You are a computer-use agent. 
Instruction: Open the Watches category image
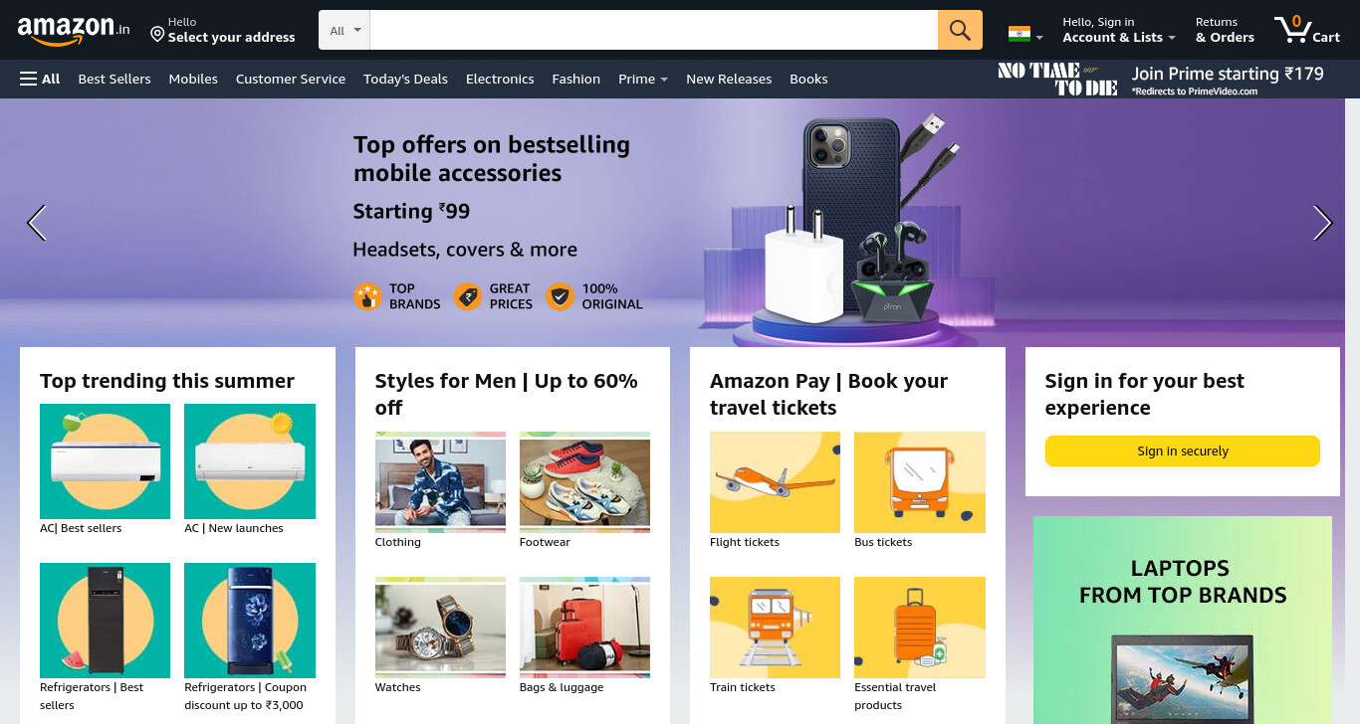click(x=440, y=628)
